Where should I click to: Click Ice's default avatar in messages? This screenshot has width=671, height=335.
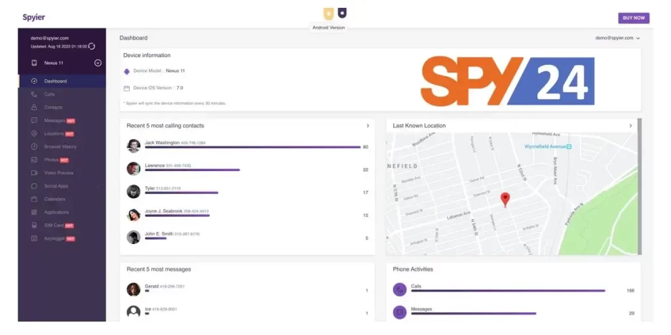point(134,312)
